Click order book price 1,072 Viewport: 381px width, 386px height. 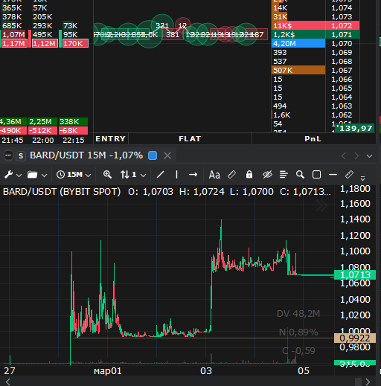pyautogui.click(x=342, y=25)
